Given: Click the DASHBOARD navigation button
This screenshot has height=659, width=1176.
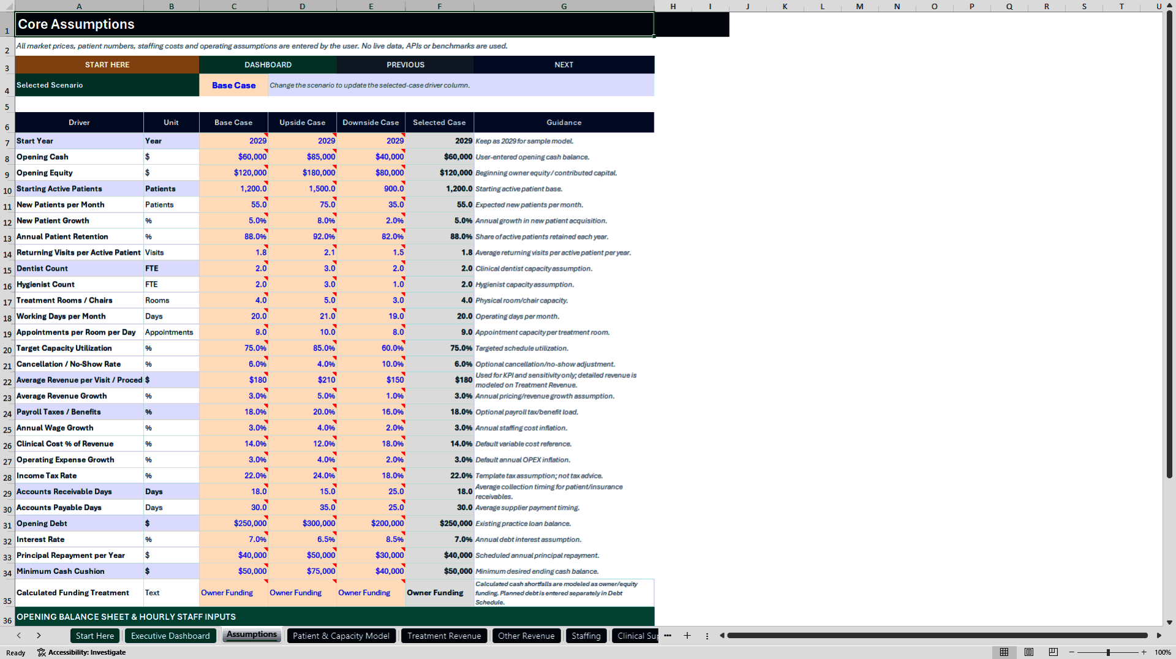Looking at the screenshot, I should (268, 65).
